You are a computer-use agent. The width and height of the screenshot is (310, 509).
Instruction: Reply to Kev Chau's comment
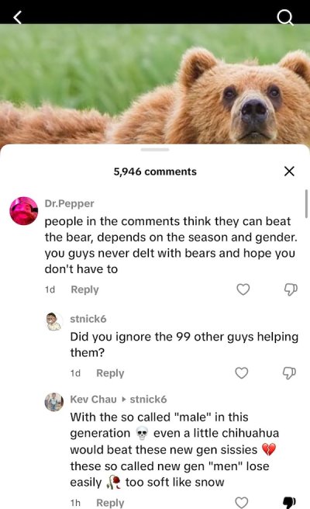[110, 503]
